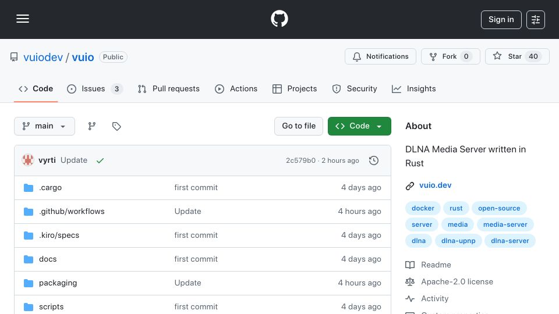Select the media-server topic tag

click(x=505, y=224)
